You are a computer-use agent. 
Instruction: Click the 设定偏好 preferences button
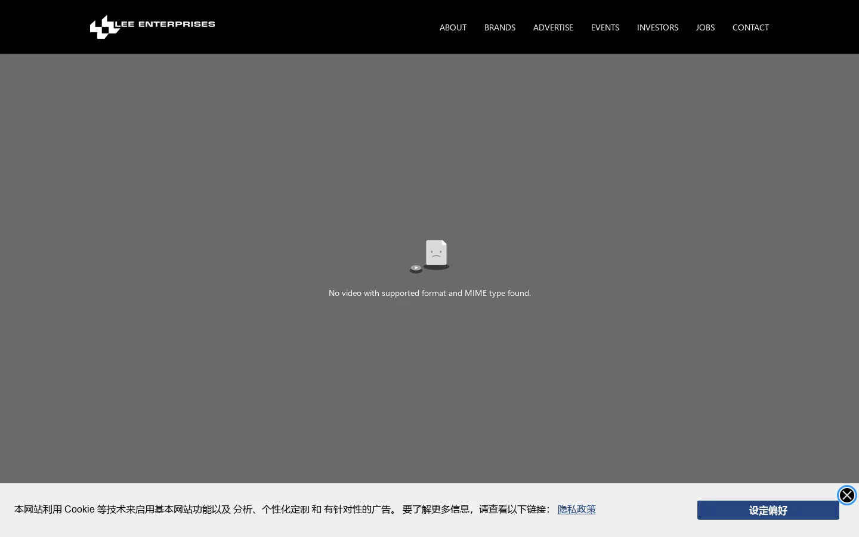click(768, 510)
